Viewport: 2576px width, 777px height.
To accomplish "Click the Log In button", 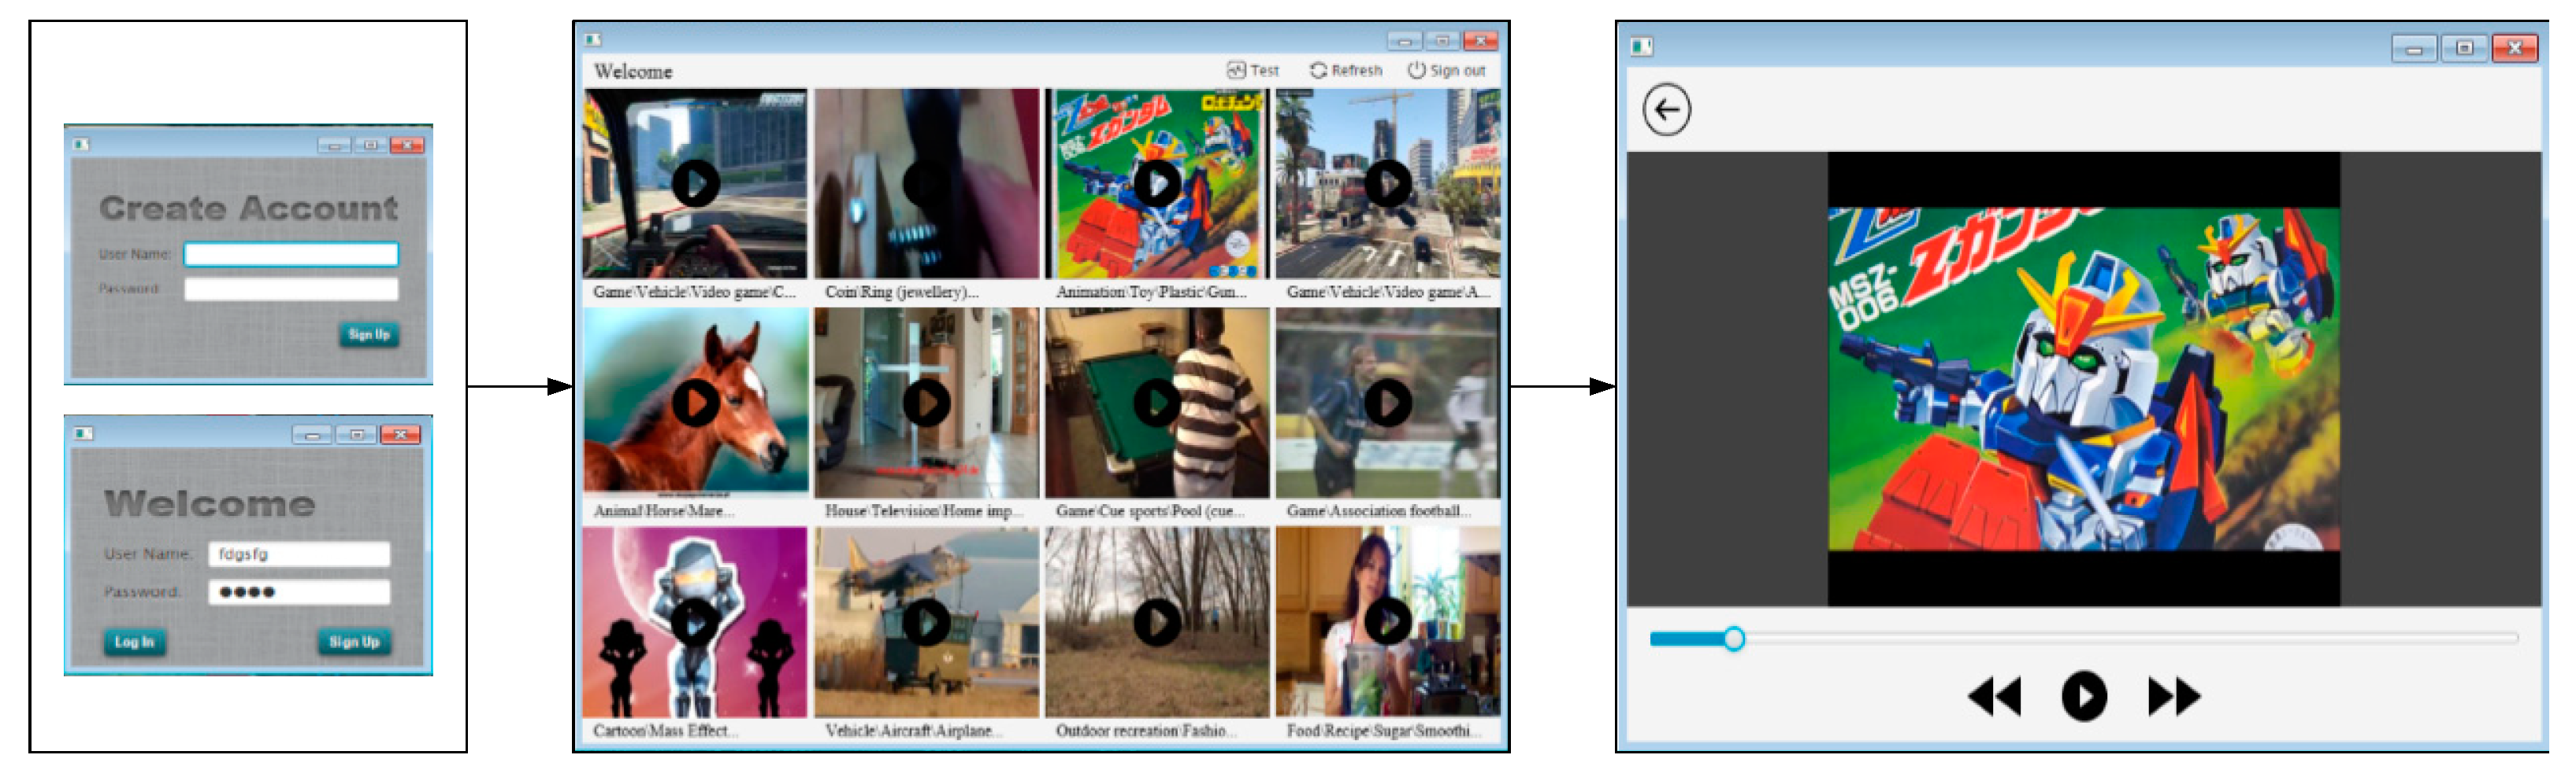I will click(134, 643).
